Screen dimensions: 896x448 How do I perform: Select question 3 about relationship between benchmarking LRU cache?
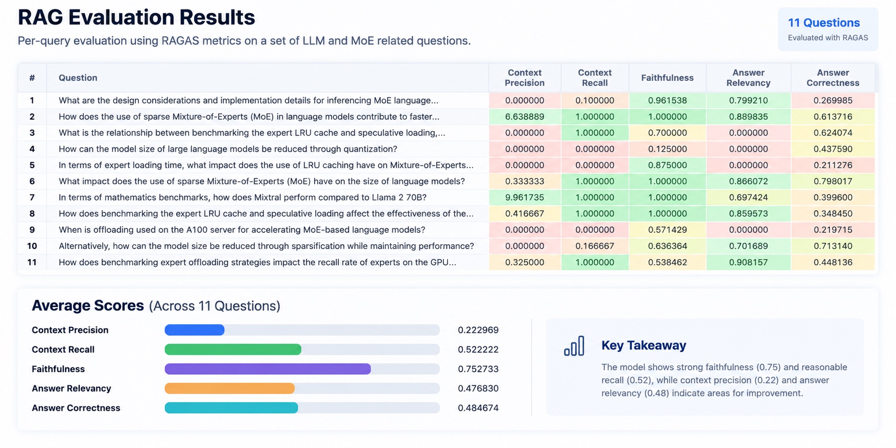point(252,133)
